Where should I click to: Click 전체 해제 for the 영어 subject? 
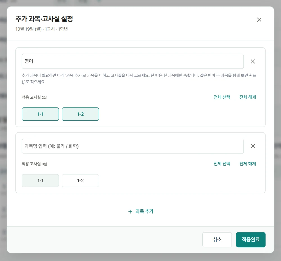pyautogui.click(x=248, y=97)
